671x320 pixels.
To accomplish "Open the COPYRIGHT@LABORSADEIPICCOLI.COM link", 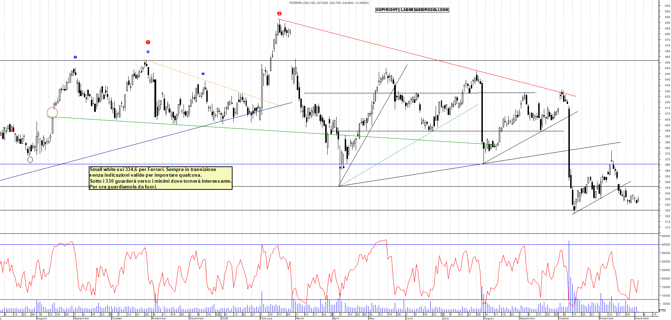I will [412, 10].
